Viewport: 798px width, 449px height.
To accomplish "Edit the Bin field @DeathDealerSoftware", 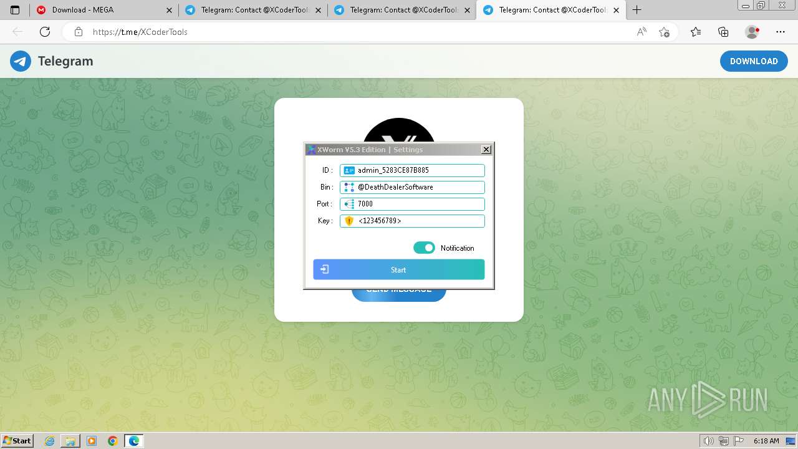I will tap(412, 187).
